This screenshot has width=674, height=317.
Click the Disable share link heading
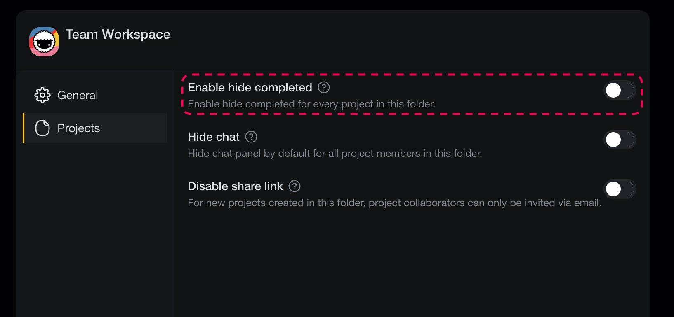click(x=235, y=186)
